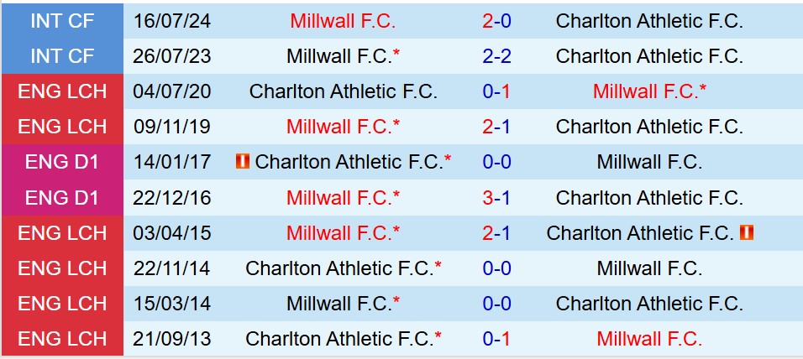Click ENG D1 label for 22/12/16 match
The image size is (803, 359).
tap(62, 198)
